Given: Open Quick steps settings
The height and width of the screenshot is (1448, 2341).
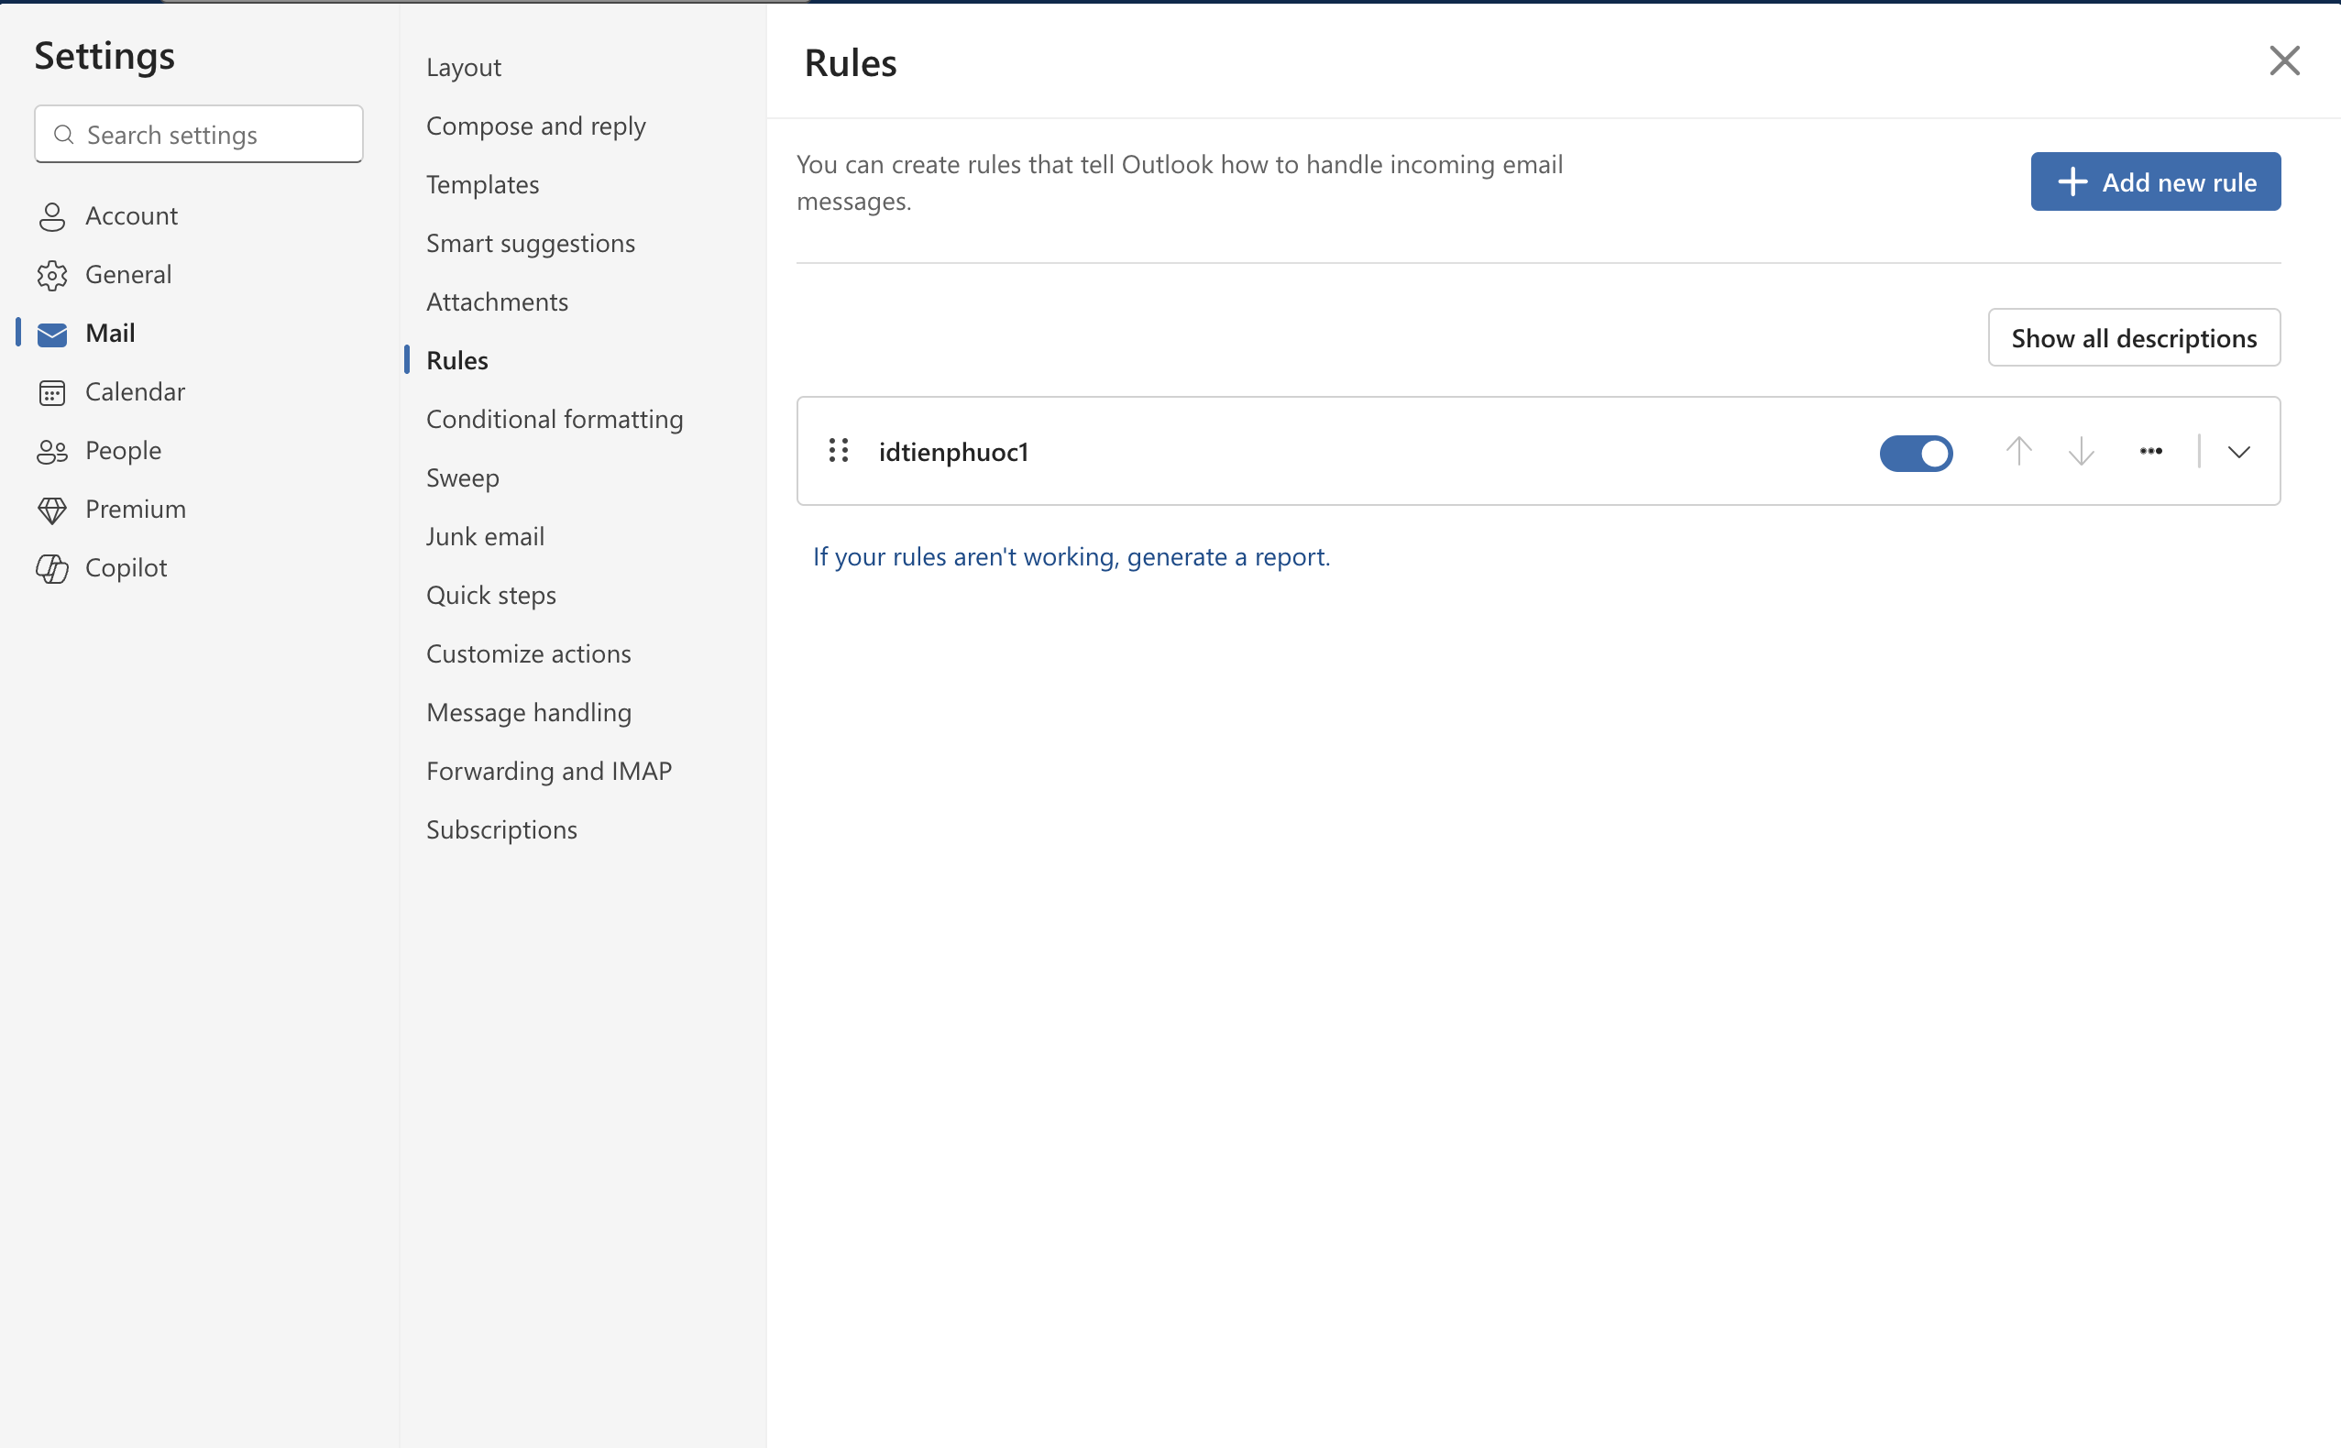Looking at the screenshot, I should [491, 595].
